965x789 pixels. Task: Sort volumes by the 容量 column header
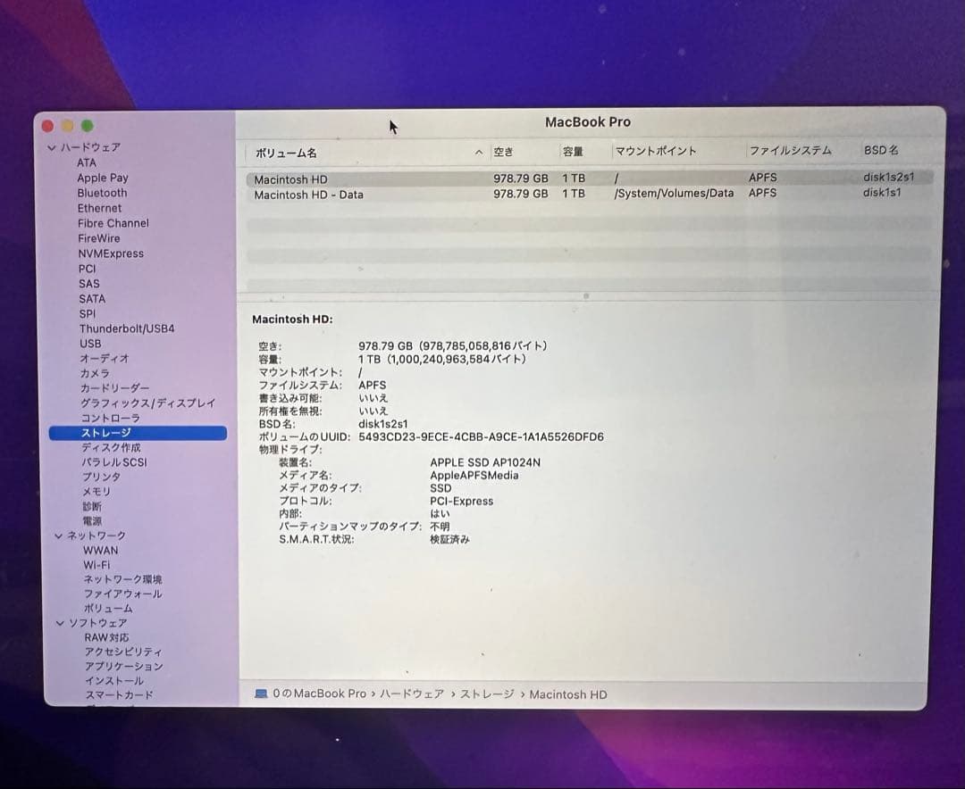pyautogui.click(x=574, y=151)
